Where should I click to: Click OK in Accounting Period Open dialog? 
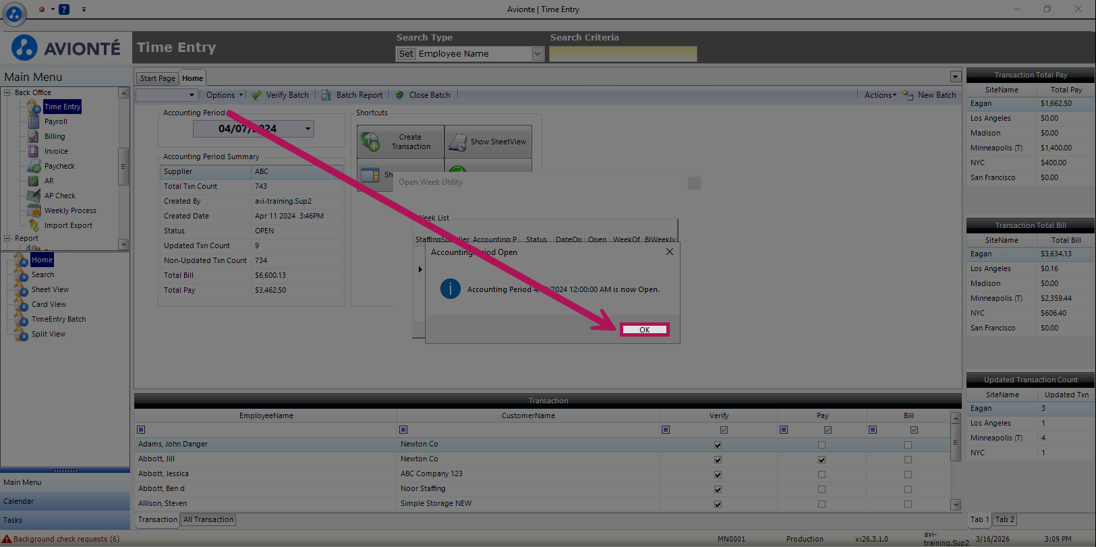(645, 330)
